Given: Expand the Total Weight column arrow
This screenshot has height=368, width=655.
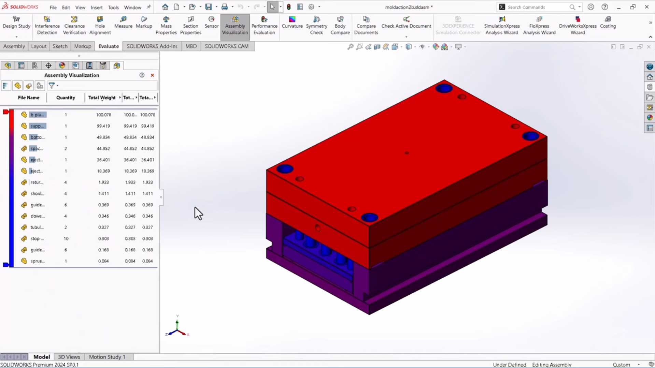Looking at the screenshot, I should coord(120,98).
